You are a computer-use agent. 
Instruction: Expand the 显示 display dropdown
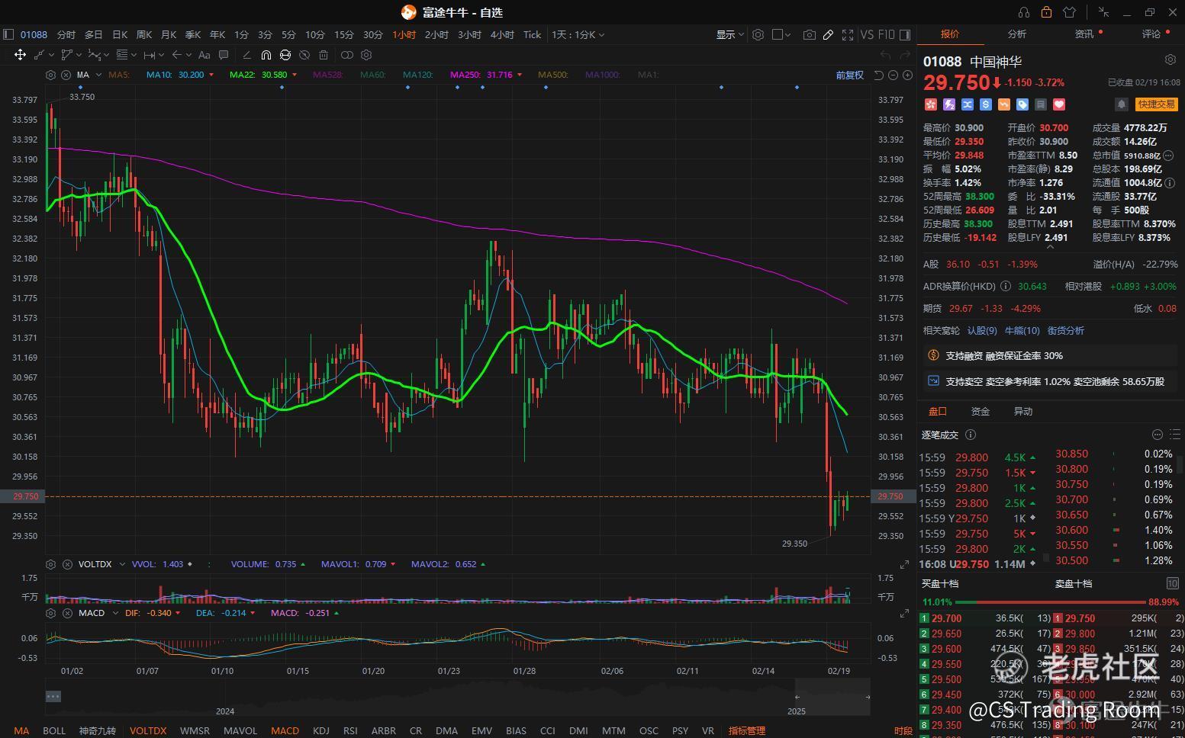tap(729, 34)
